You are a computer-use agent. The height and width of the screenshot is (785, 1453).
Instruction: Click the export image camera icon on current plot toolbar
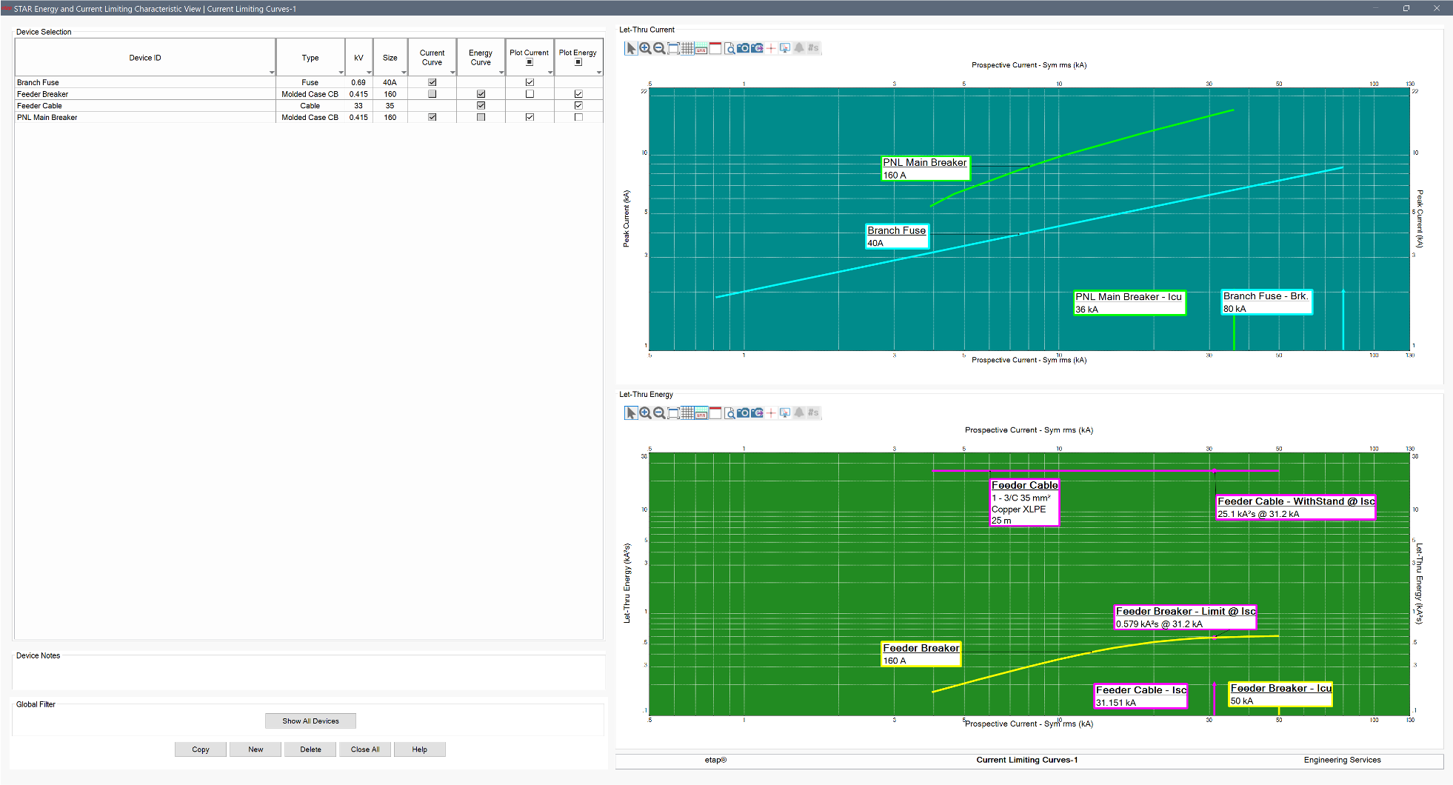pyautogui.click(x=758, y=47)
